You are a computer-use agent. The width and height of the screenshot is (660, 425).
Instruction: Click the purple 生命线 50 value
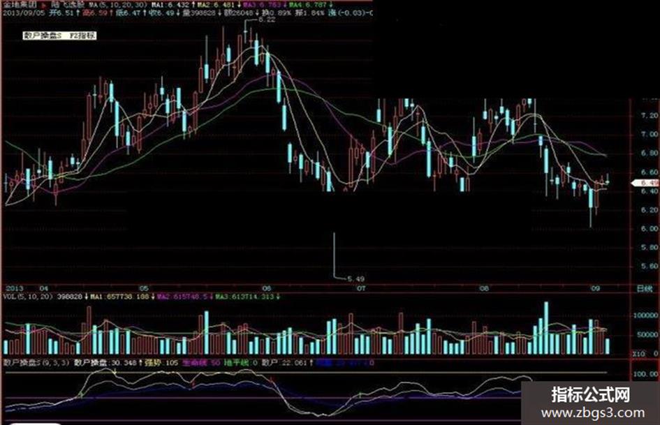pyautogui.click(x=201, y=362)
